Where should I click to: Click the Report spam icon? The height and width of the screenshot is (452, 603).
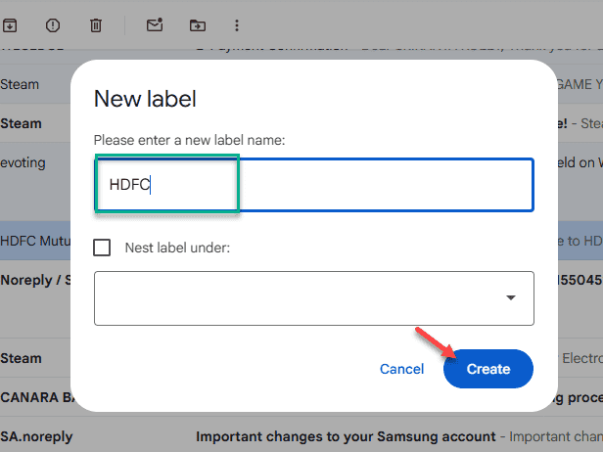point(53,25)
